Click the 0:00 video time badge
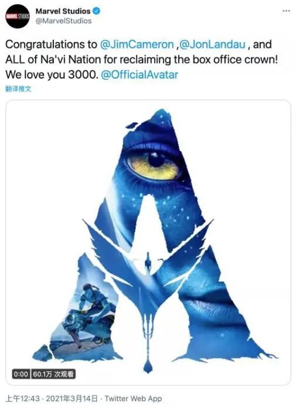299x407 pixels. [21, 374]
